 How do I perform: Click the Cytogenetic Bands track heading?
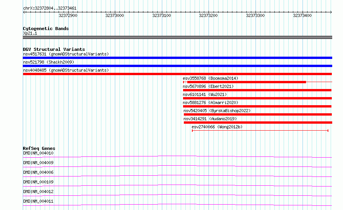pos(46,29)
